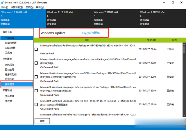Click the Feature Pack label
Screen dimensions: 186x130
47,54
